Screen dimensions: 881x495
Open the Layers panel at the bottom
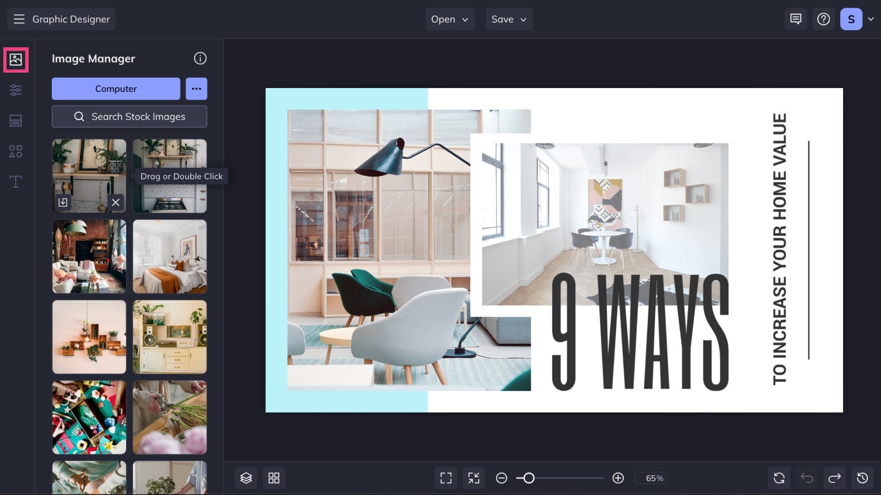pos(246,478)
